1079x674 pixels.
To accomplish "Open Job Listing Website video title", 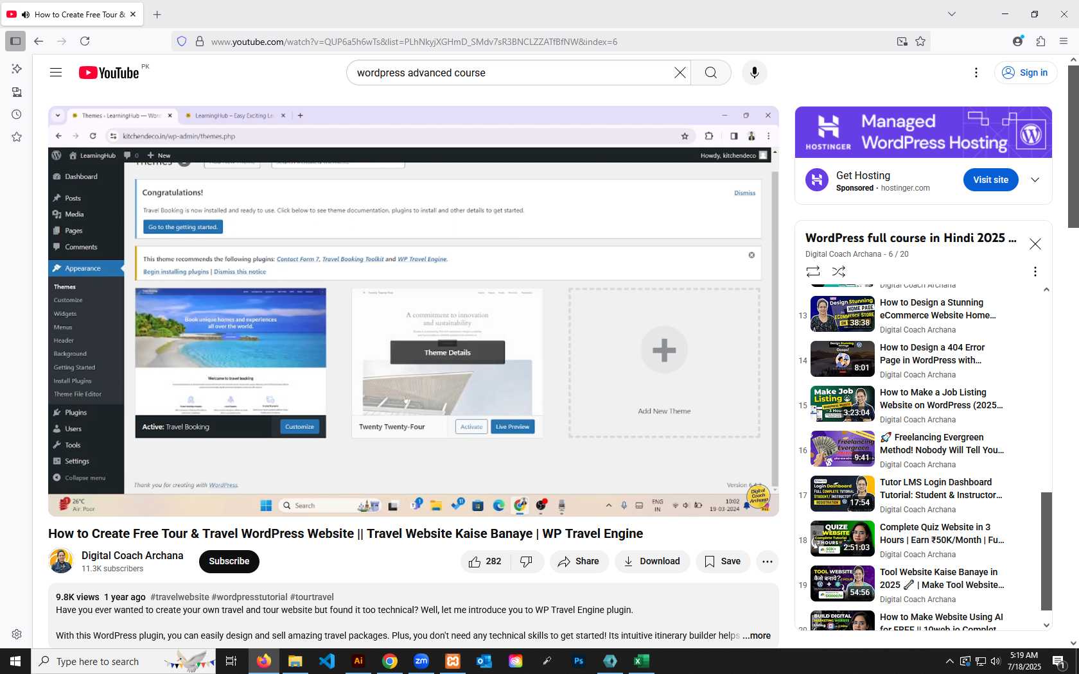I will (941, 399).
